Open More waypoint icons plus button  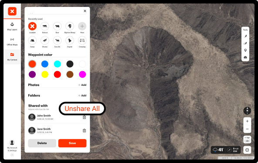click(x=82, y=26)
